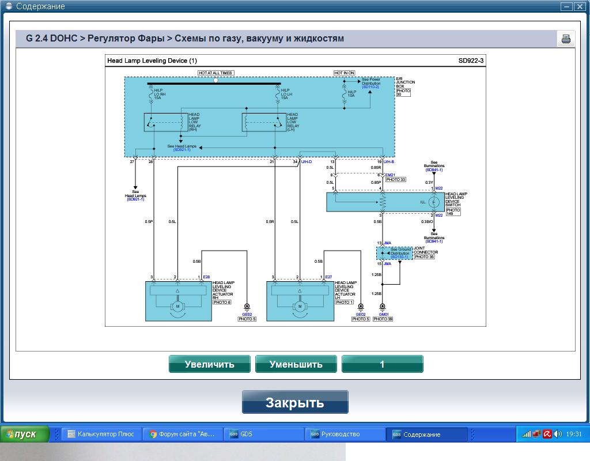Switch to the Руководство taskbar window

point(345,434)
